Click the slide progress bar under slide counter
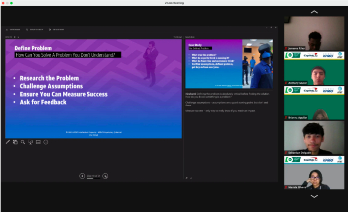The image size is (348, 212). click(93, 178)
